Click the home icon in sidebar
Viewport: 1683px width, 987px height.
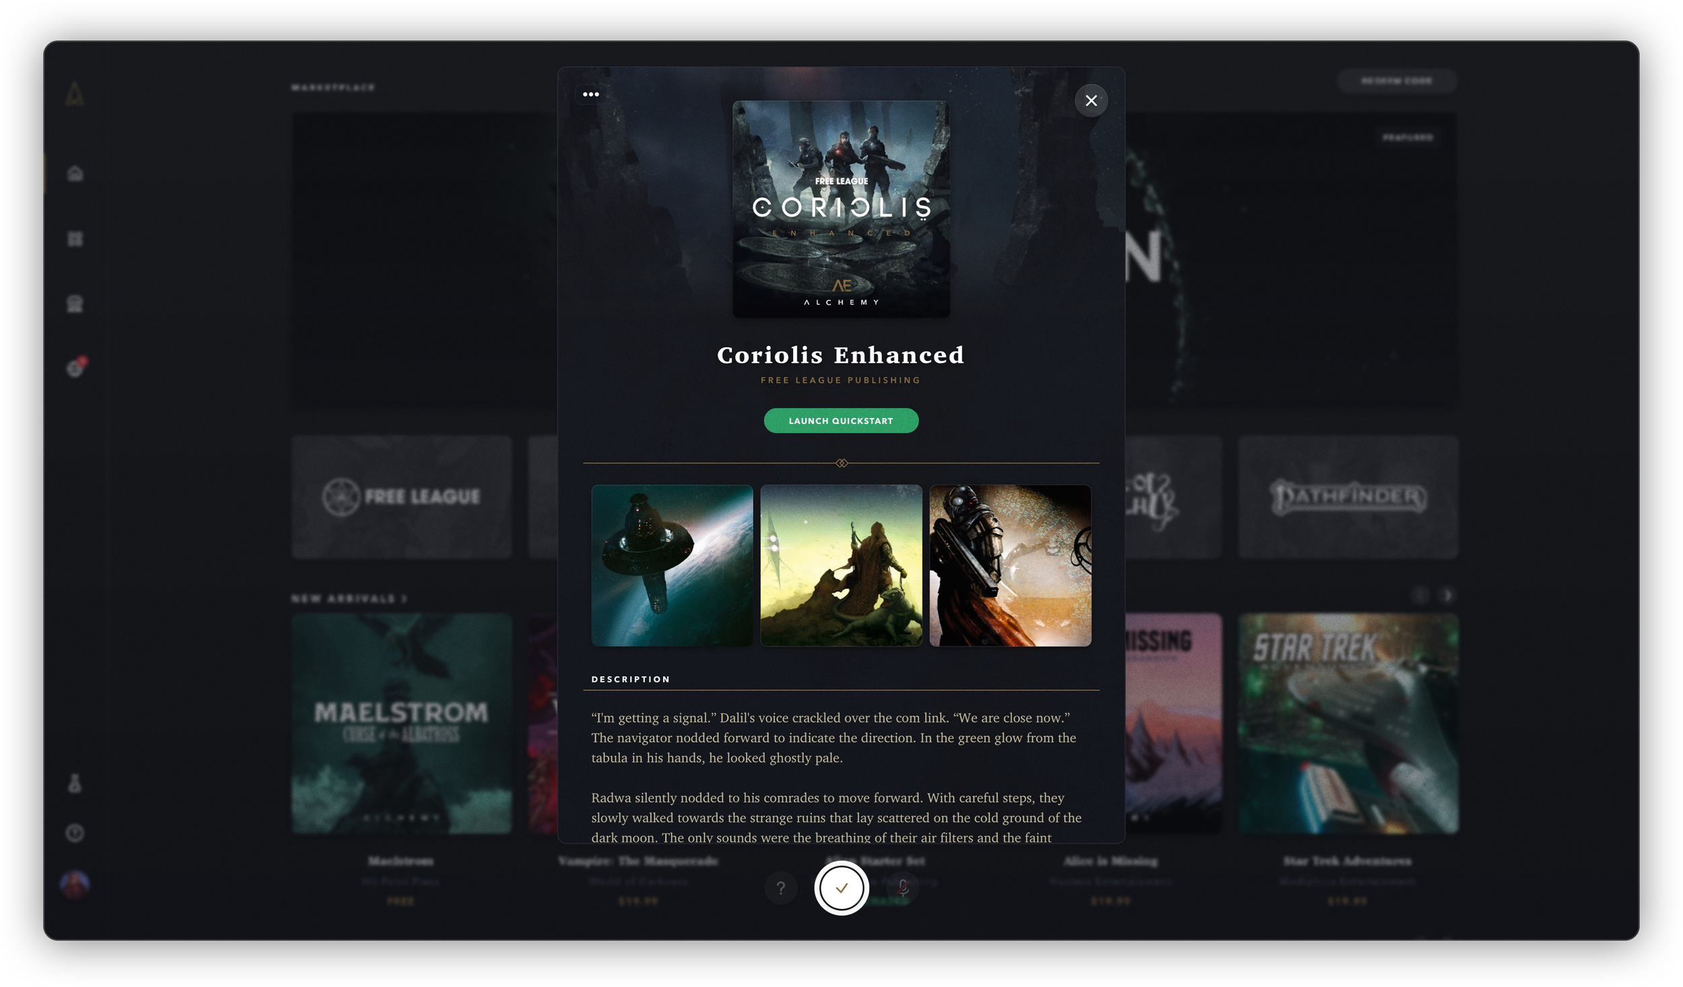tap(75, 174)
